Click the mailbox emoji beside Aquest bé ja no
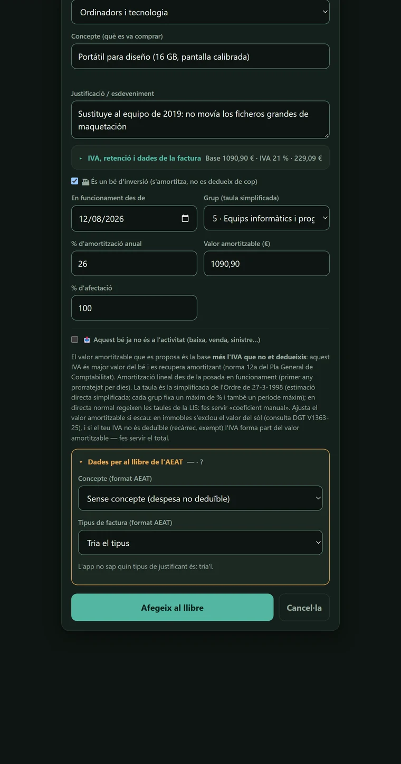 [x=87, y=340]
